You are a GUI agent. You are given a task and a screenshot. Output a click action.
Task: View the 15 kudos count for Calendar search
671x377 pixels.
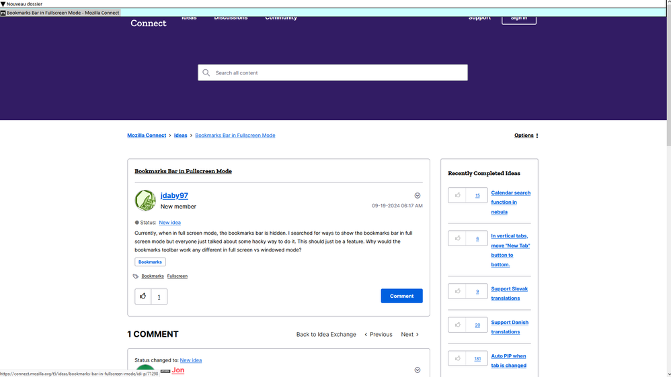point(477,196)
